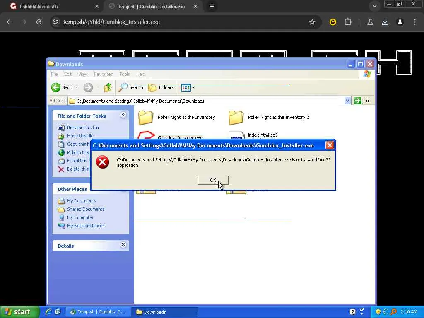424x318 pixels.
Task: Expand the Details panel
Action: (x=123, y=245)
